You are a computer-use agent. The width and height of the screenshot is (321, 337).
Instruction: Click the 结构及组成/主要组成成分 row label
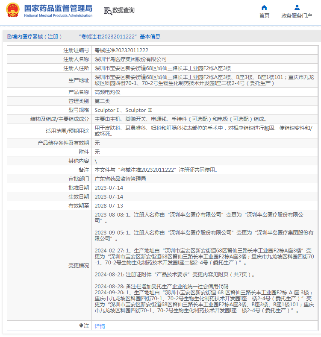tap(59, 119)
